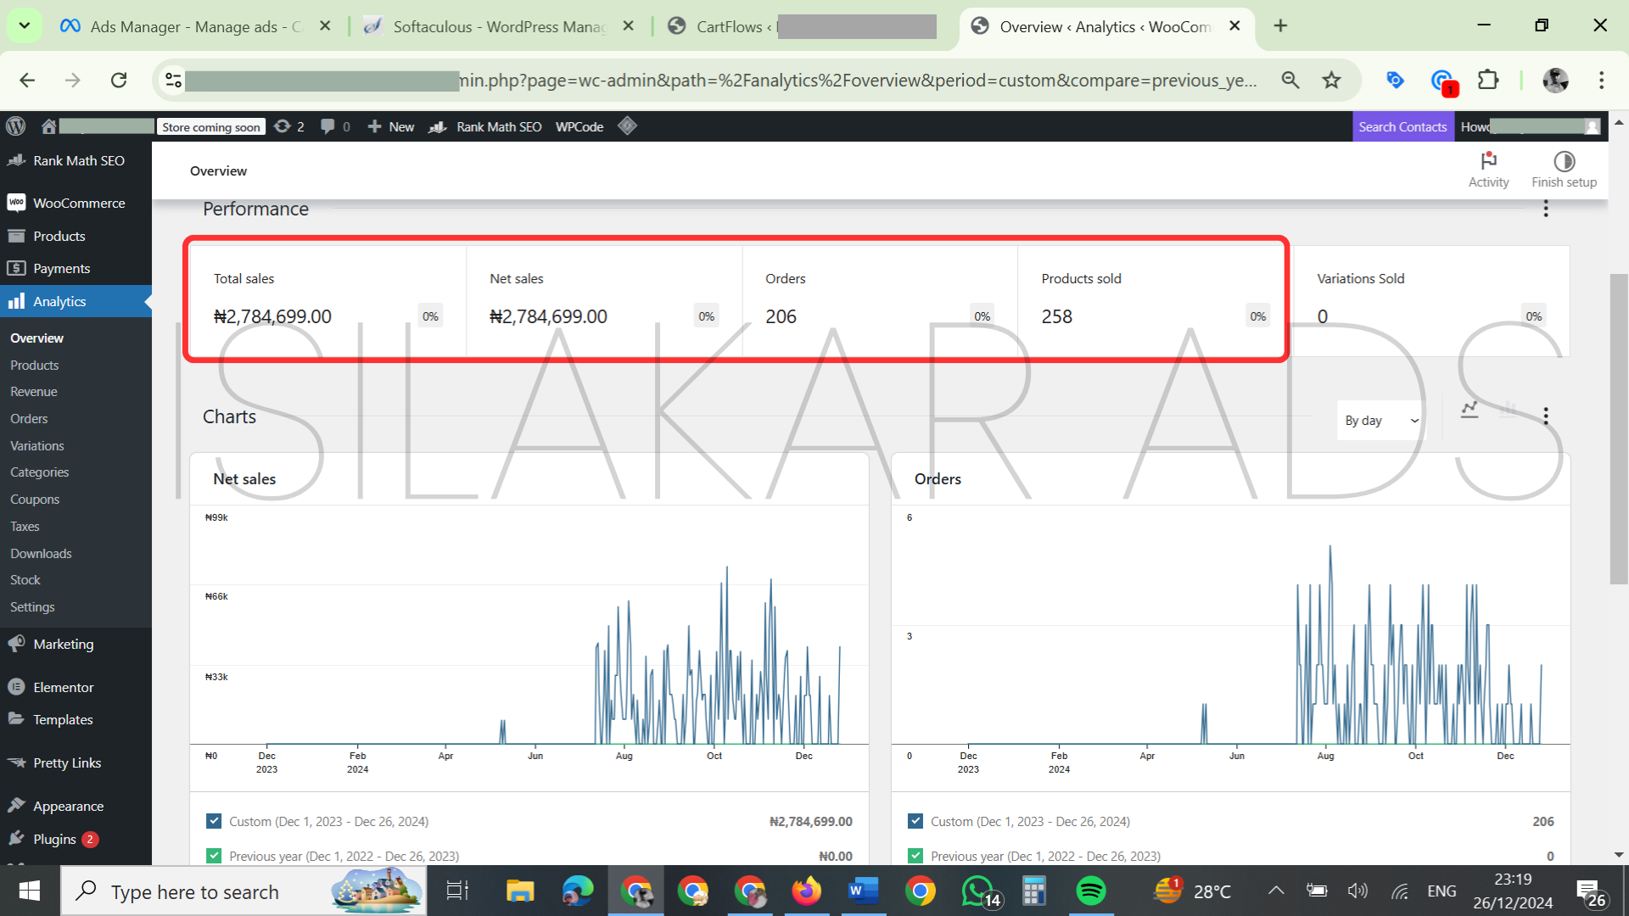This screenshot has height=916, width=1629.
Task: Click the Finish setup progress icon
Action: (x=1564, y=161)
